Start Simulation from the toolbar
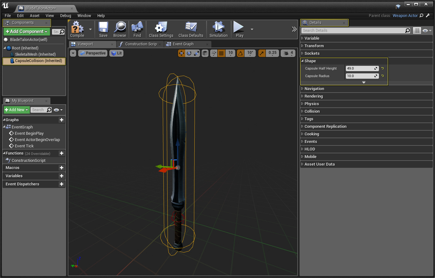The image size is (435, 278). (218, 28)
